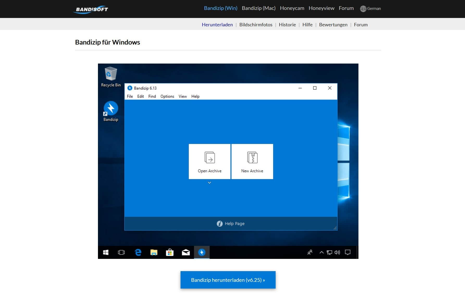Select the Bildschirmfotos sub-navigation tab
Screen dimensions: 465x293
pyautogui.click(x=256, y=25)
